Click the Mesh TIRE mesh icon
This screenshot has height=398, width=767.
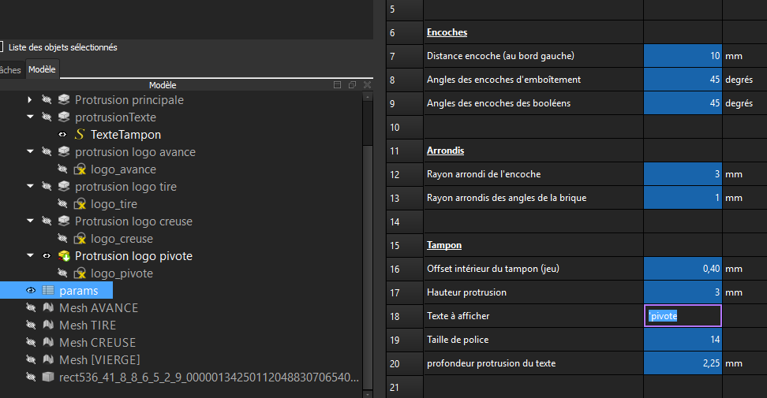coord(48,325)
